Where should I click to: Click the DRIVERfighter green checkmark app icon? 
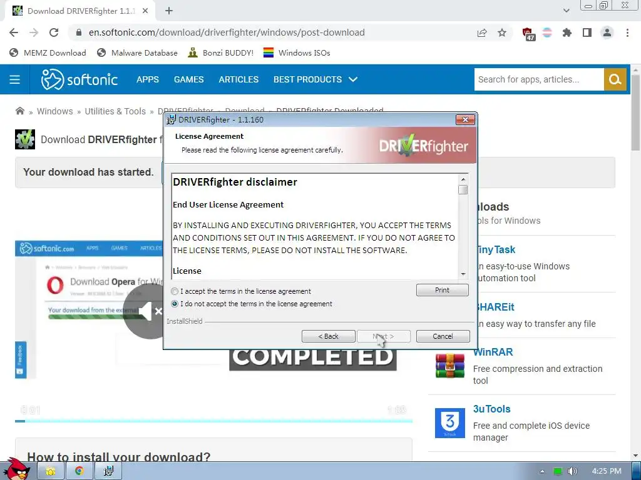coord(25,139)
